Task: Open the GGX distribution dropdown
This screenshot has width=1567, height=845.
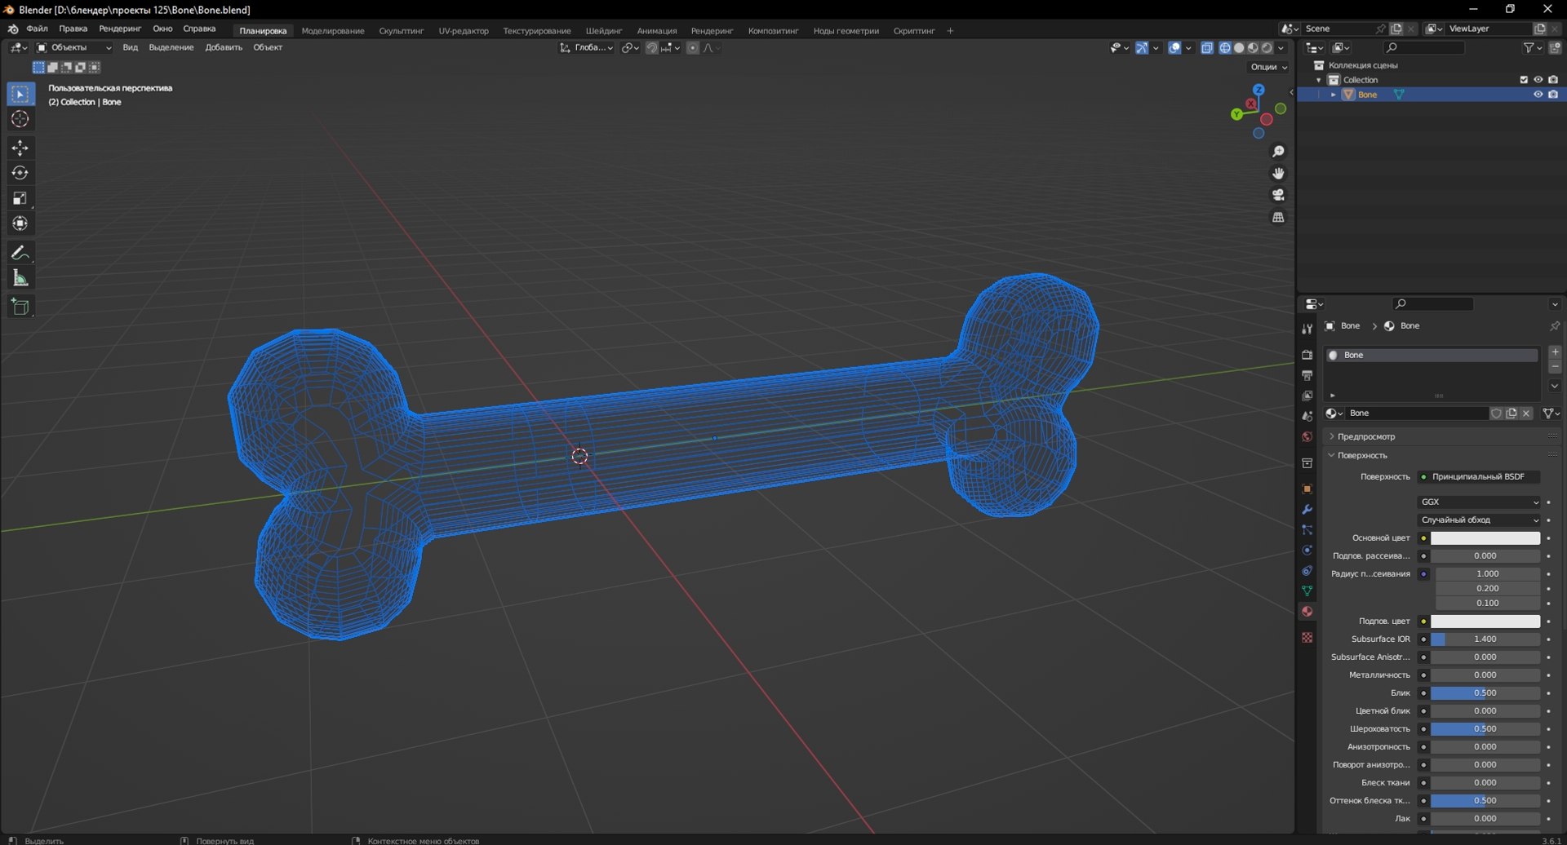Action: click(1479, 502)
